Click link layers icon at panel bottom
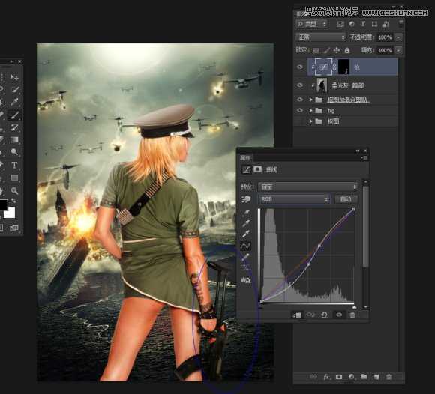This screenshot has height=394, width=435. coord(313,377)
